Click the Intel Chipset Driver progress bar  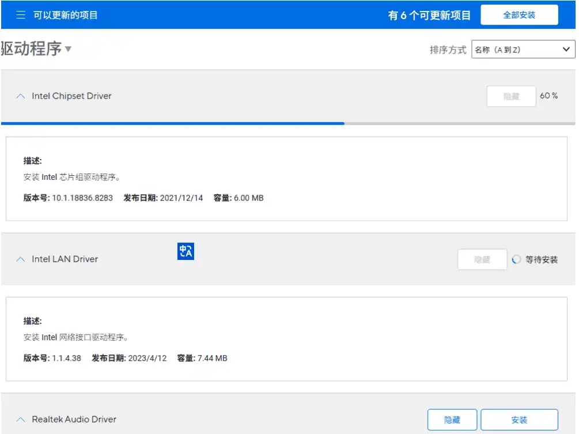pos(288,123)
